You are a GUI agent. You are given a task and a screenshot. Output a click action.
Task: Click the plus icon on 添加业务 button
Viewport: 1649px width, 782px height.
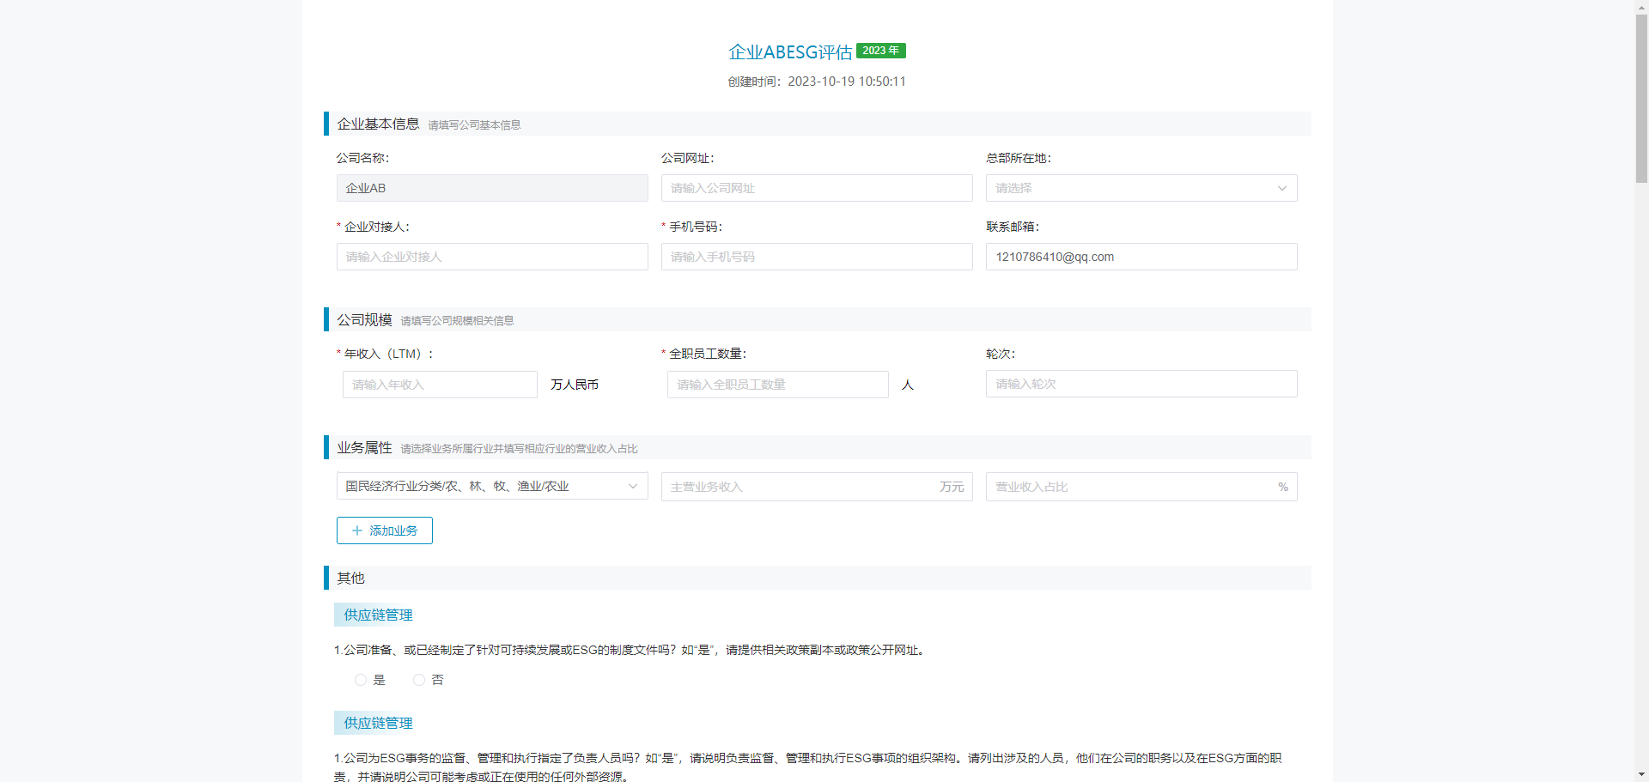pos(357,530)
